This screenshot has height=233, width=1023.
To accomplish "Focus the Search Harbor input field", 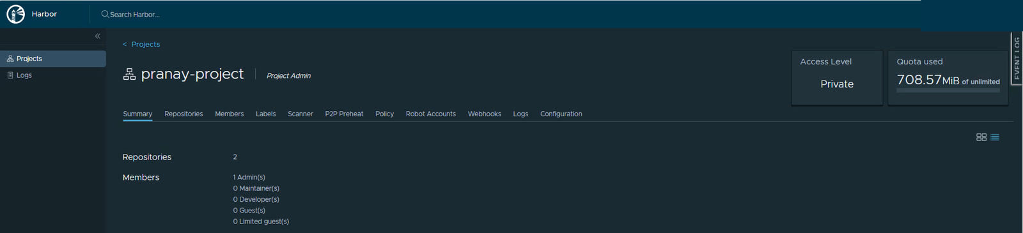I will 135,14.
